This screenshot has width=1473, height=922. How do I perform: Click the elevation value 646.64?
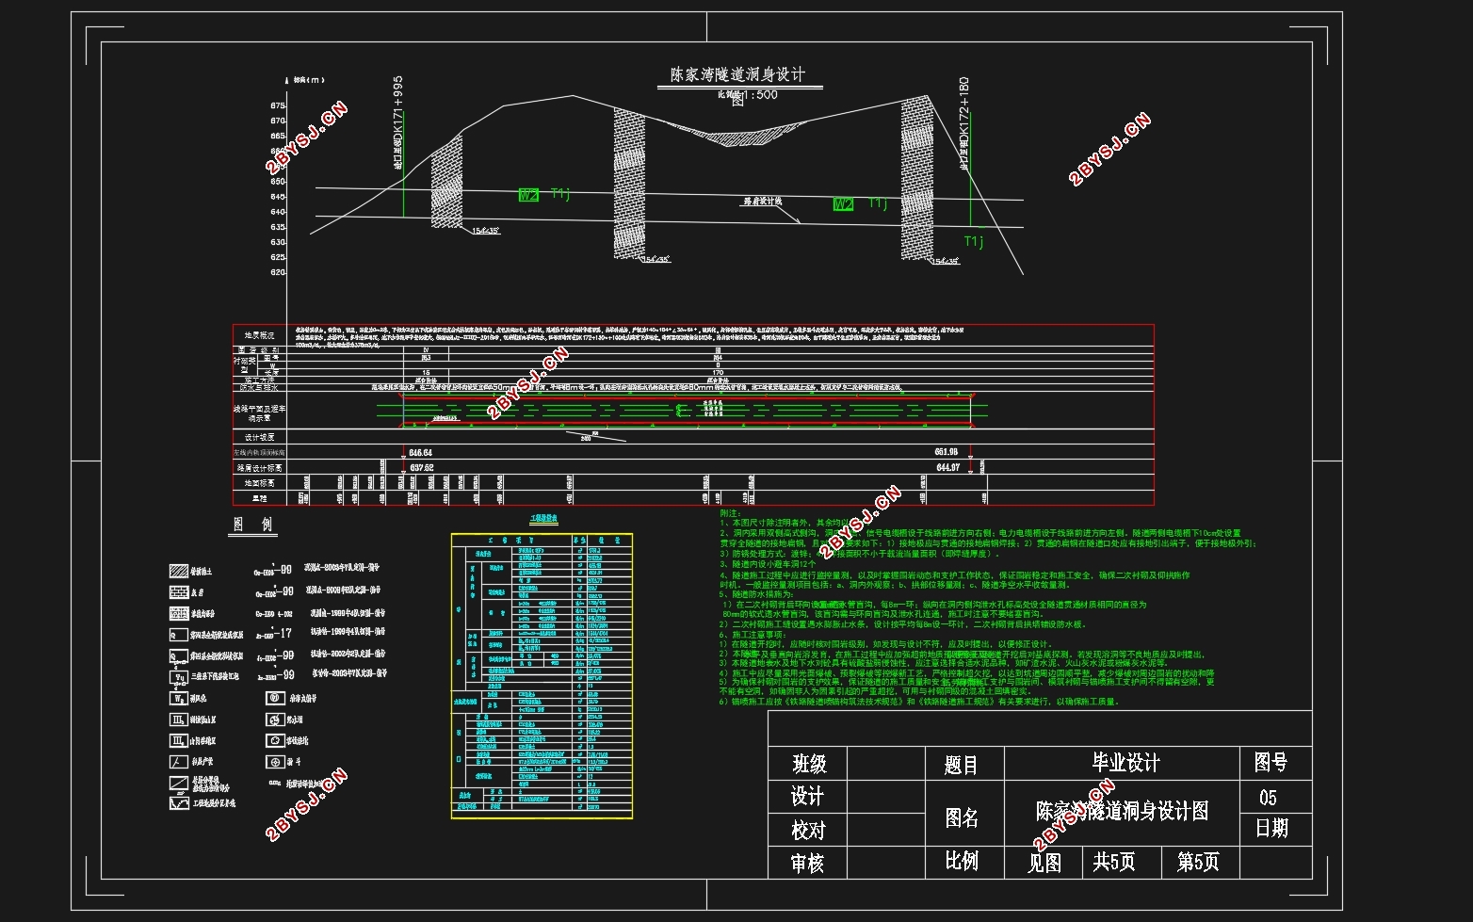click(x=421, y=453)
